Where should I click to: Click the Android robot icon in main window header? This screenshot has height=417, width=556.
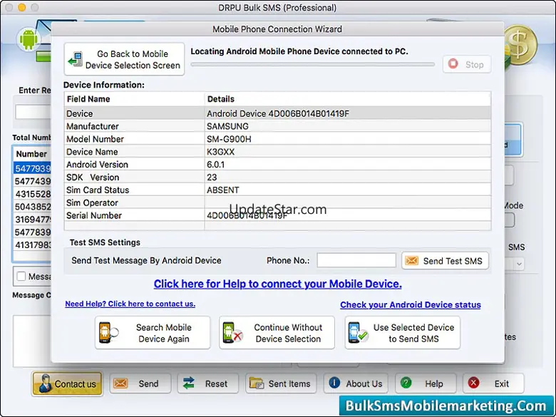29,39
